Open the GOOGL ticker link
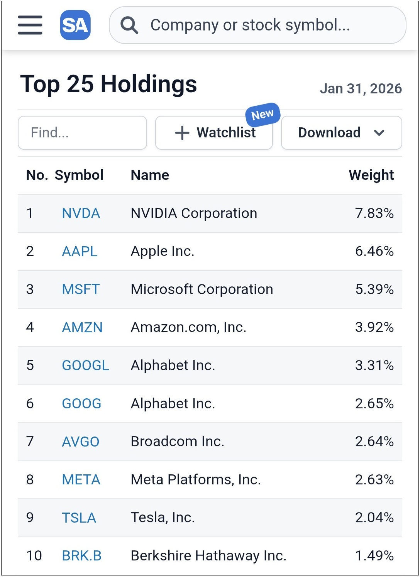Viewport: 420px width, 577px height. click(86, 365)
